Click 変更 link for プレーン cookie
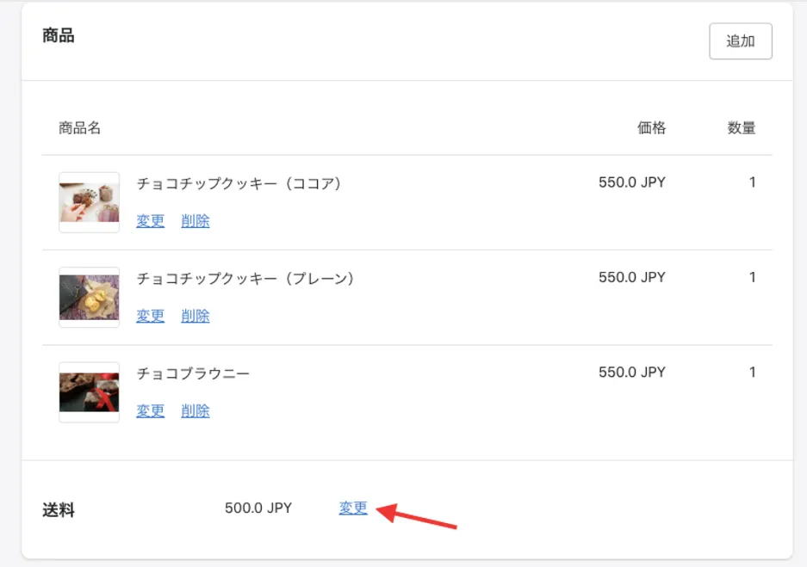The width and height of the screenshot is (807, 567). pos(150,316)
